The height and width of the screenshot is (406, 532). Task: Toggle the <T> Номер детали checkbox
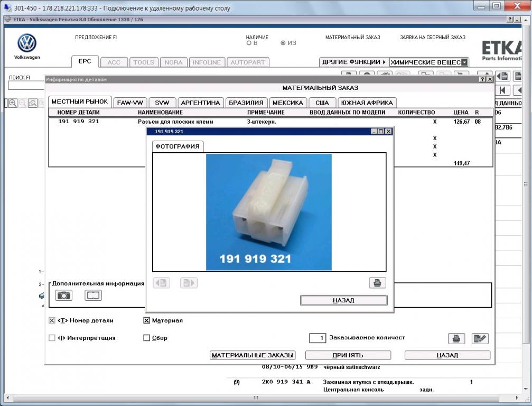coord(52,320)
